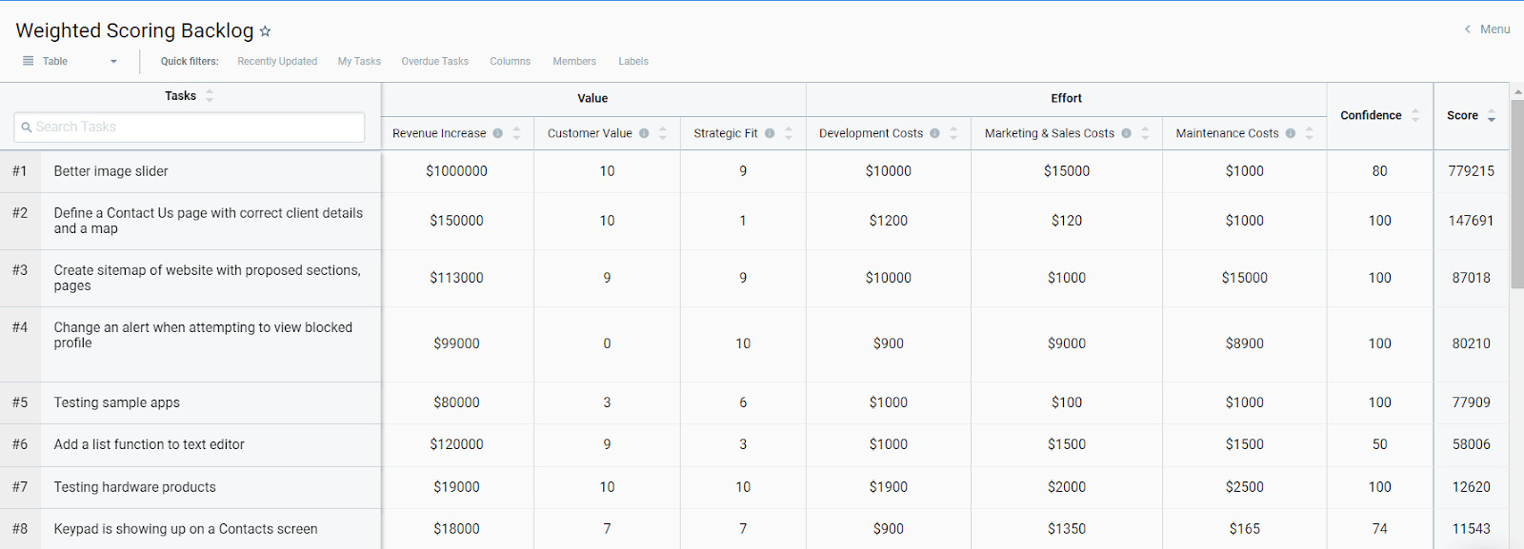Image resolution: width=1524 pixels, height=549 pixels.
Task: Click the Marketing & Sales Costs info icon
Action: [x=1126, y=133]
